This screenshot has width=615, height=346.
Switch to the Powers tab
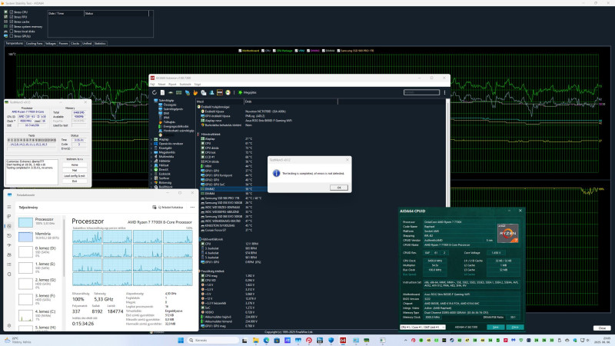click(64, 44)
